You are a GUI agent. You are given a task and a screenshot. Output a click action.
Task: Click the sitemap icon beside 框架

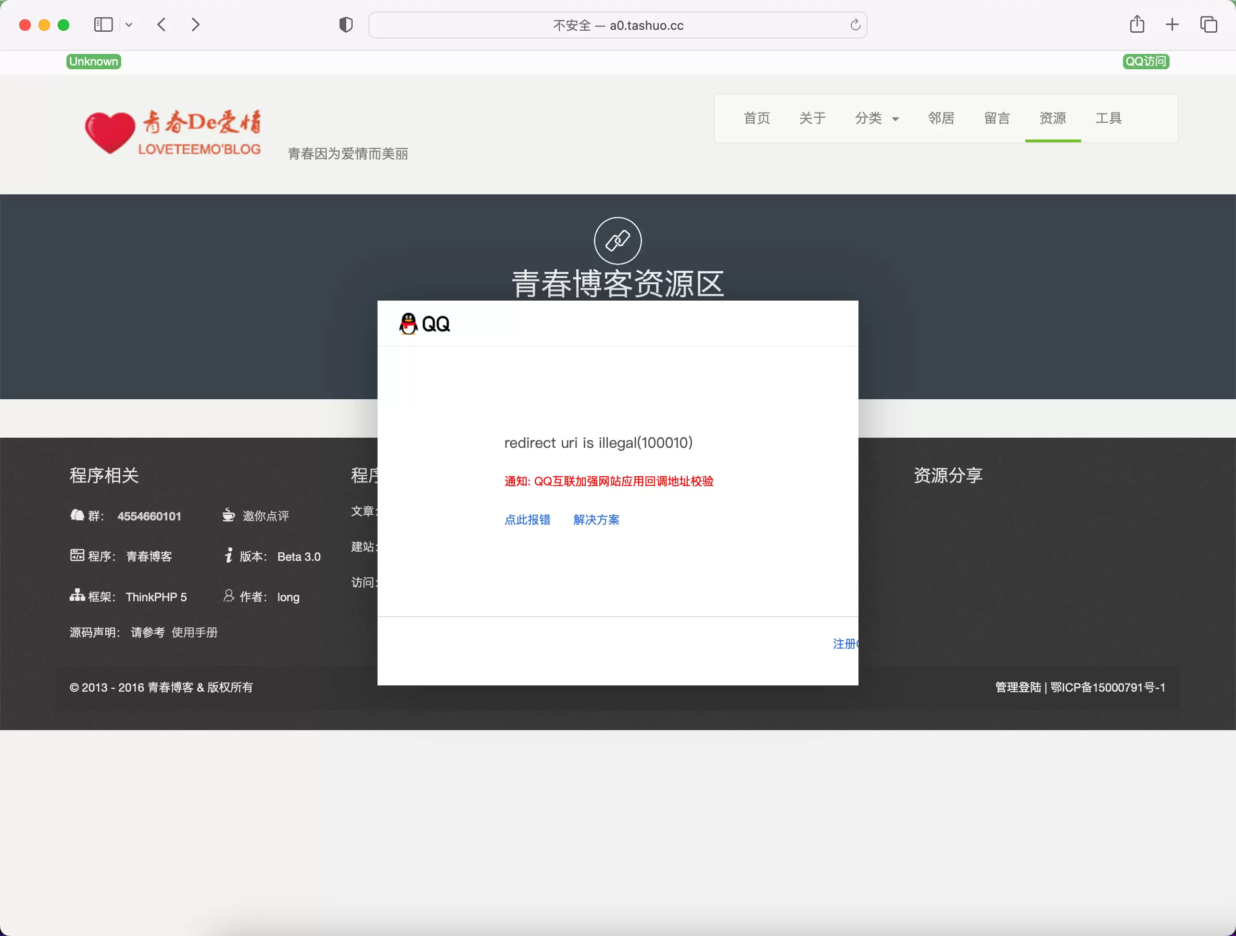point(77,594)
